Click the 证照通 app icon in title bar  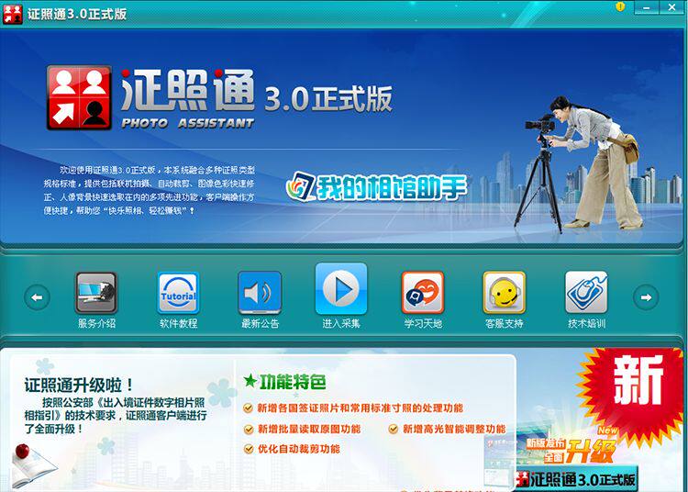coord(12,14)
